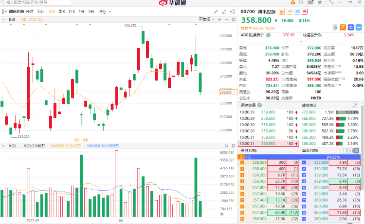Toggle the left panel collapse icon
Image resolution: width=365 pixels, height=224 pixels.
pos(4,12)
